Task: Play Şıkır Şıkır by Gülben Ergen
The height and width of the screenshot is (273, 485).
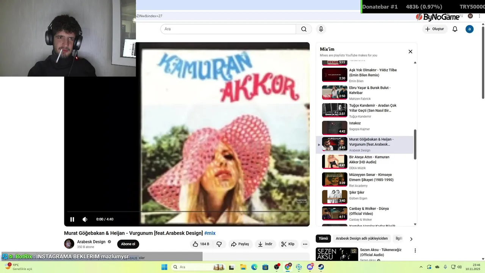Action: (365, 197)
